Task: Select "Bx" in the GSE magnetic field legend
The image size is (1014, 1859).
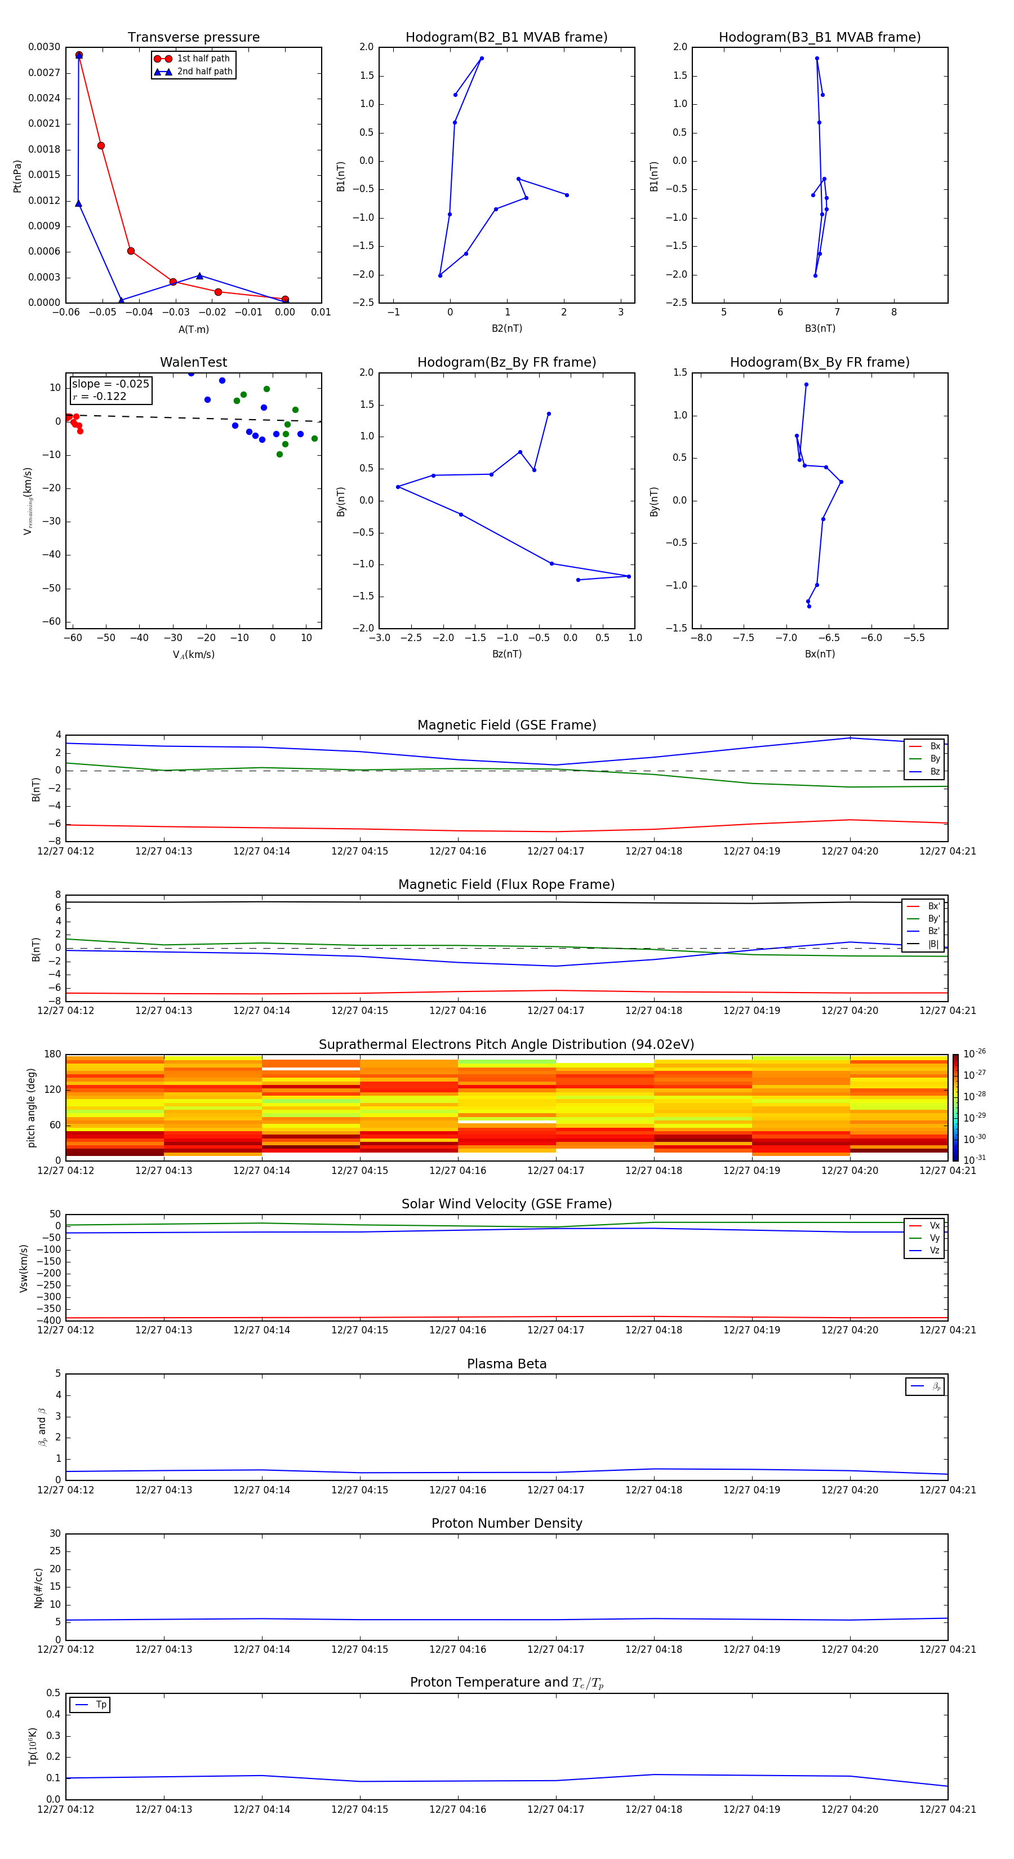Action: [924, 746]
